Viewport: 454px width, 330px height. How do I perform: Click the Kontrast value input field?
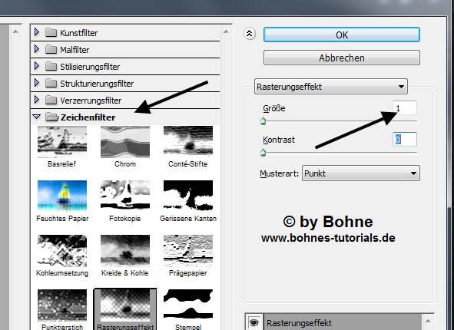pos(405,140)
